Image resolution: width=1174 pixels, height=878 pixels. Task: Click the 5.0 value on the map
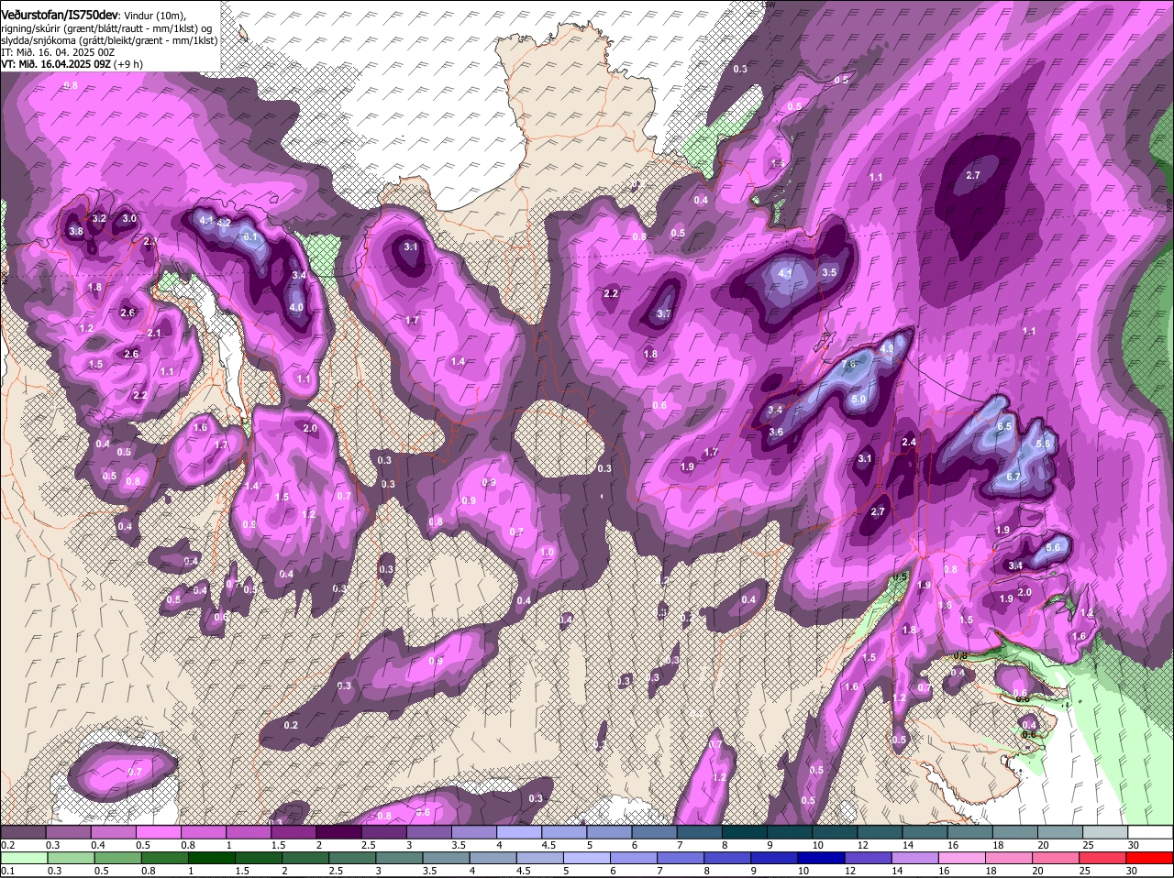[858, 400]
